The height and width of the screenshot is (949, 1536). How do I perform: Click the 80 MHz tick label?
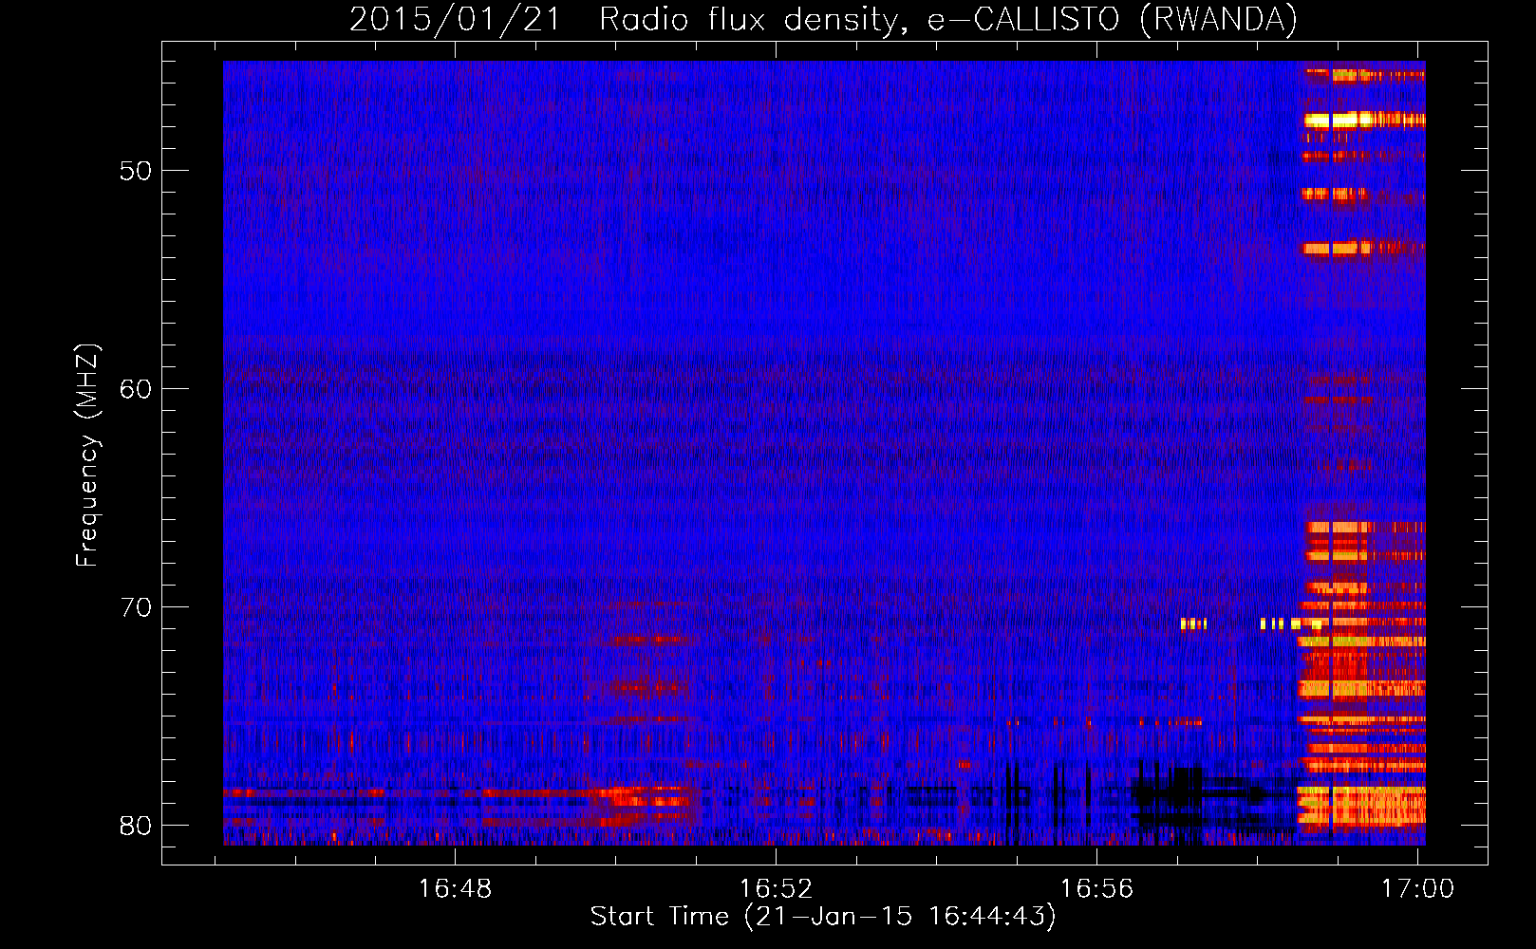point(136,826)
